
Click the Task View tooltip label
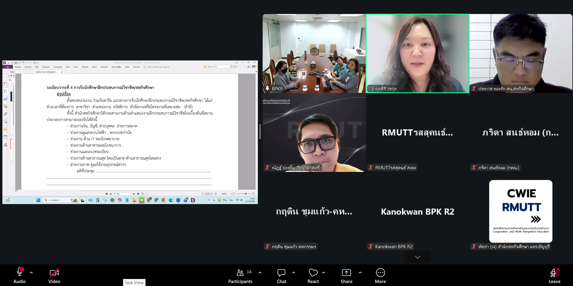click(134, 282)
